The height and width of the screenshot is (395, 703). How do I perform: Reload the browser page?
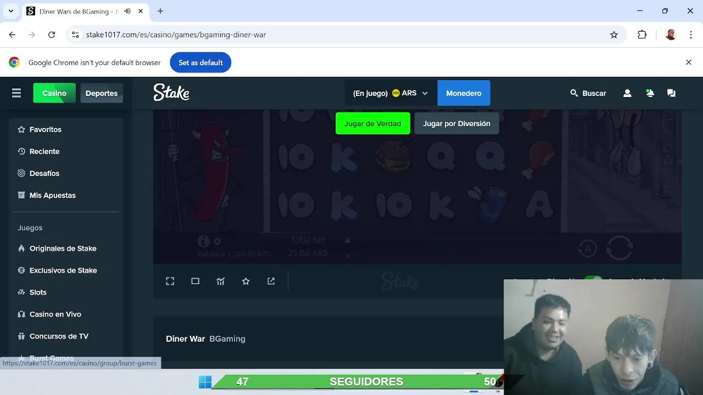pyautogui.click(x=52, y=35)
